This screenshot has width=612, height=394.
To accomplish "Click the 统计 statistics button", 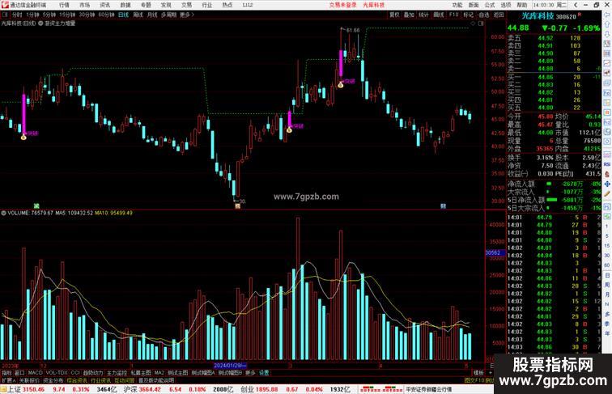I will tap(423, 15).
